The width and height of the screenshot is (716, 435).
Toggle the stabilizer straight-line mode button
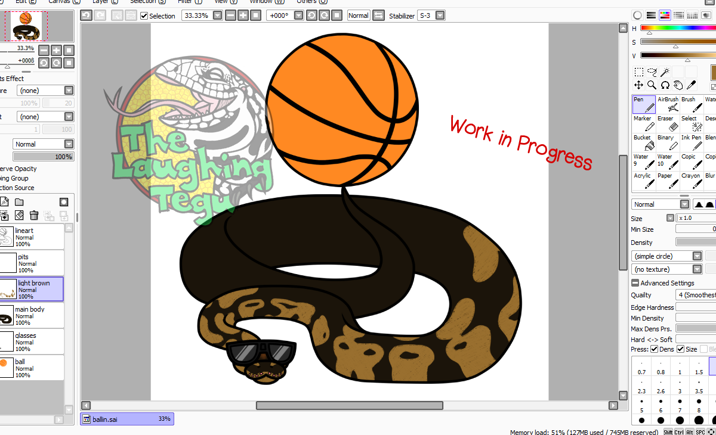click(x=378, y=15)
